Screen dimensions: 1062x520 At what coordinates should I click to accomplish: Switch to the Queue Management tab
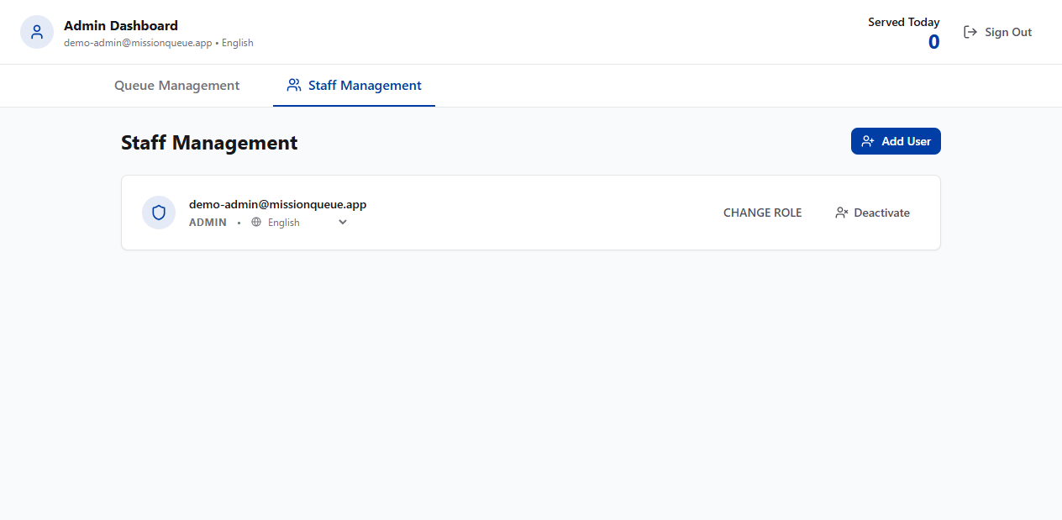pos(176,86)
